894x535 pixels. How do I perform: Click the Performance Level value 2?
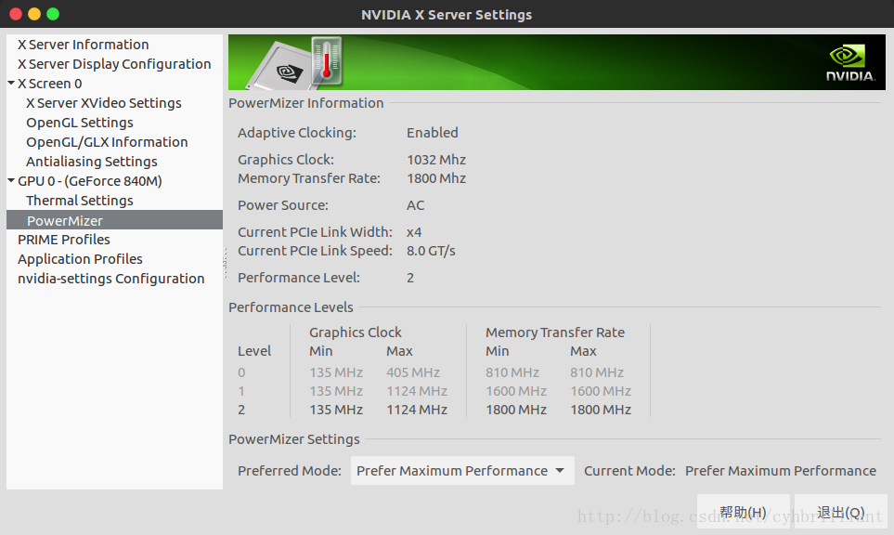pyautogui.click(x=410, y=278)
